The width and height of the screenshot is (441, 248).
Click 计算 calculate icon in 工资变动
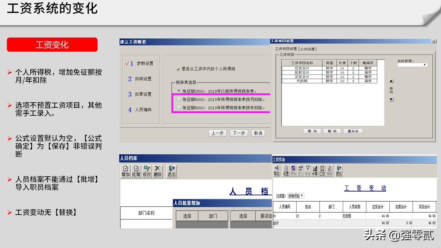click(x=315, y=171)
